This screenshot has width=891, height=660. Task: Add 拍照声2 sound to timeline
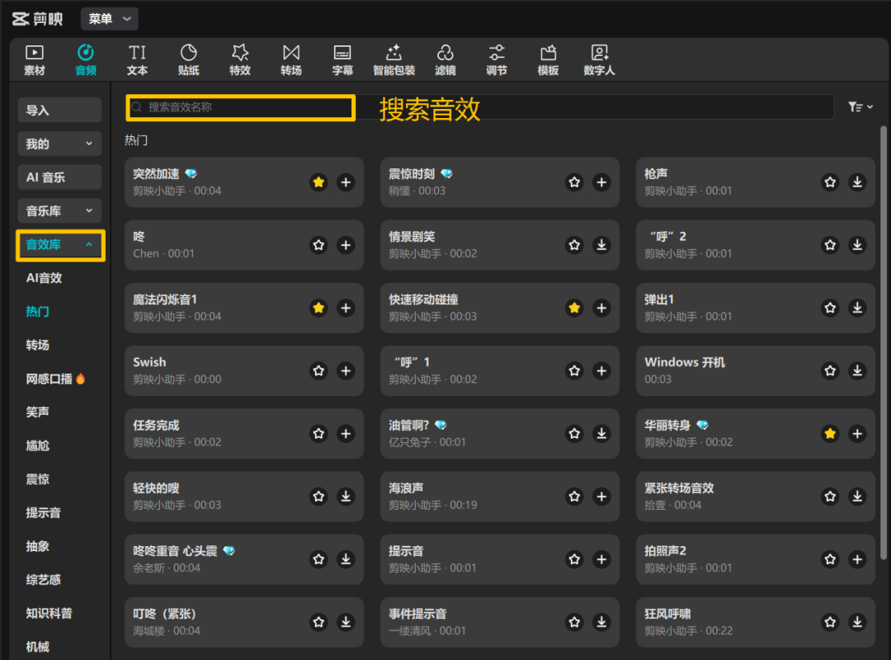pos(857,559)
